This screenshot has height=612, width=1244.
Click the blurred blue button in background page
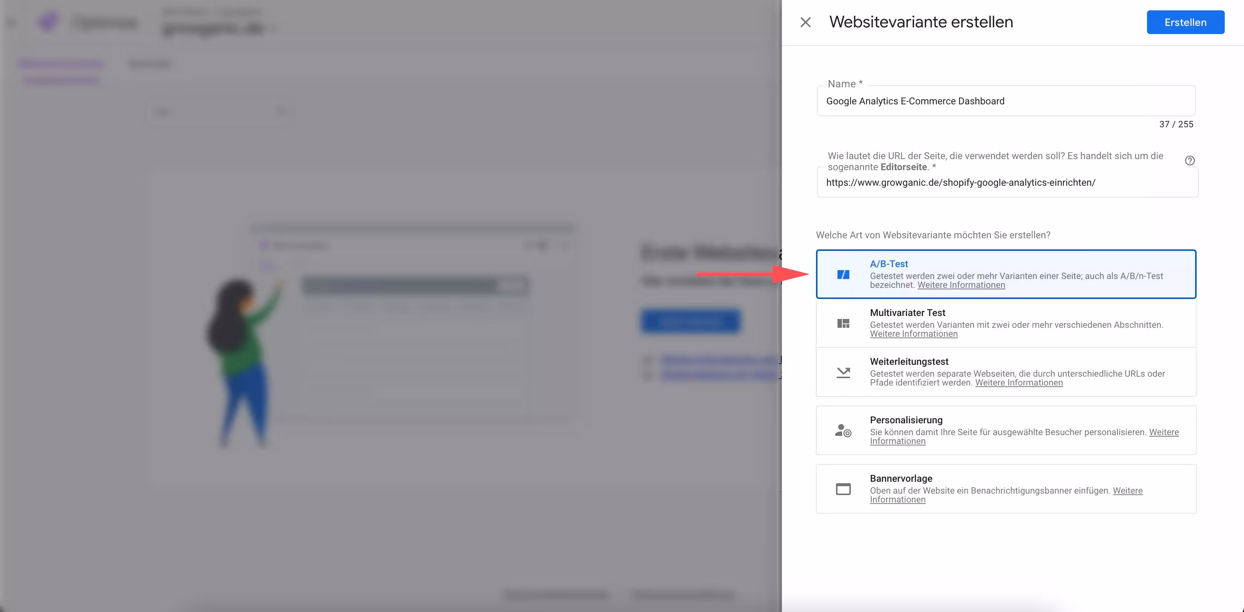click(690, 322)
